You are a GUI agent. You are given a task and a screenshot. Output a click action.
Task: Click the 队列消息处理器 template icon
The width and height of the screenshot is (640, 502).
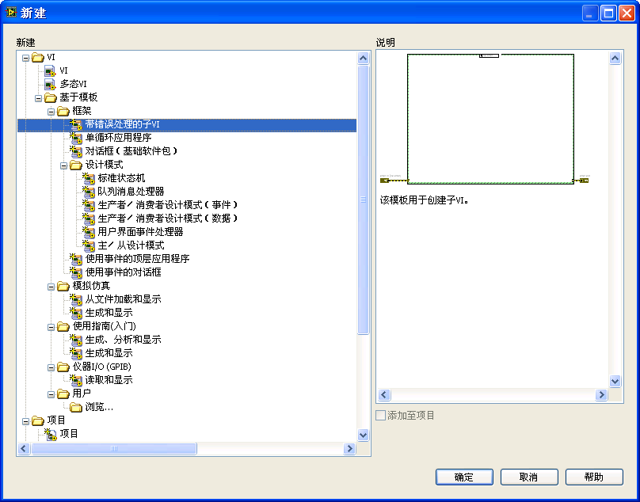click(89, 192)
